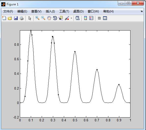This screenshot has height=130, width=146.
Task: Enable the Rotate 3D tool
Action: (x=55, y=18)
